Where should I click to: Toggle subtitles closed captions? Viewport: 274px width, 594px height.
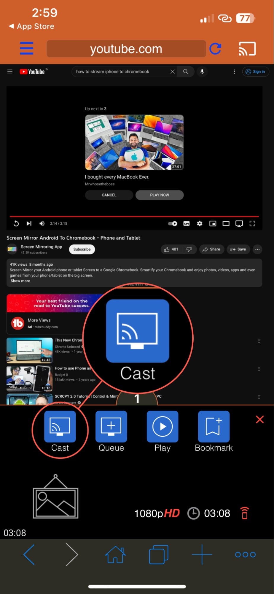[x=187, y=223]
